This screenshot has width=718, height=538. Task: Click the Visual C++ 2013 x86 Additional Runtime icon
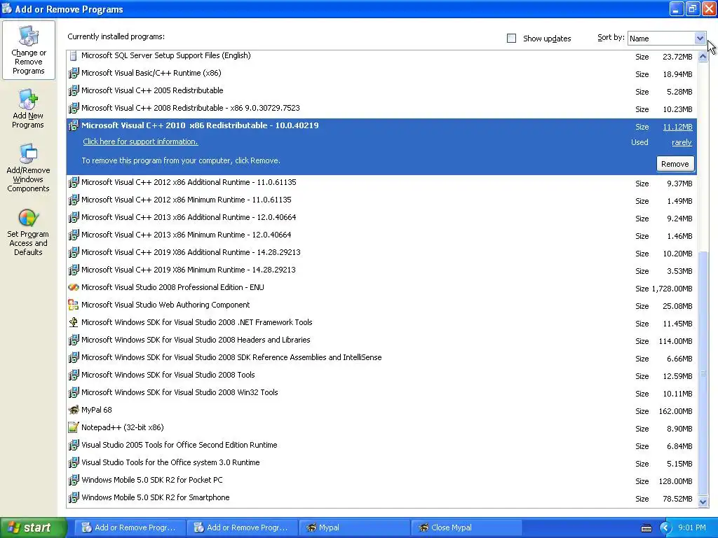[x=73, y=217]
